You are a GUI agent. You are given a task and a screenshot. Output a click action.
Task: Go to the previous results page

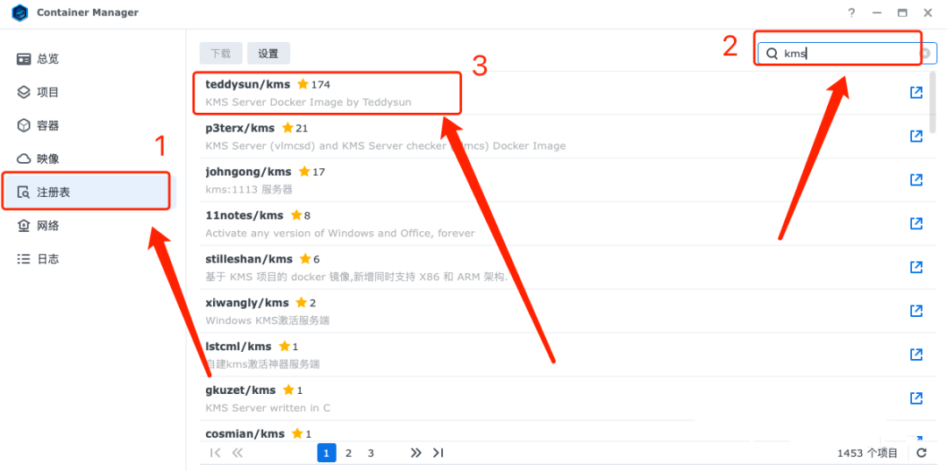[x=238, y=453]
